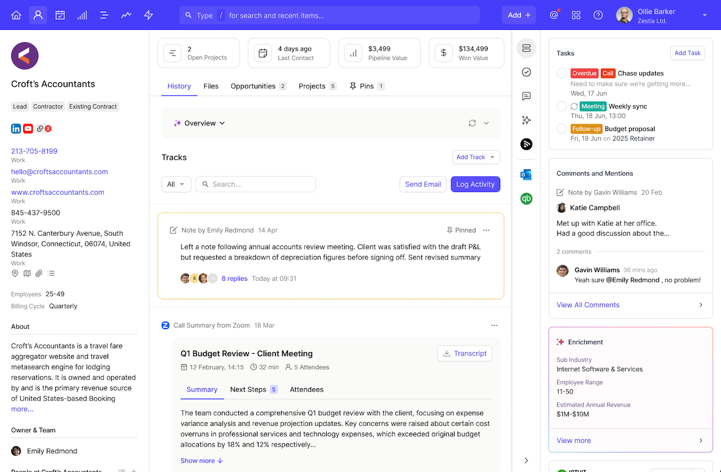Click the Send Email button
This screenshot has height=472, width=721.
coord(423,184)
